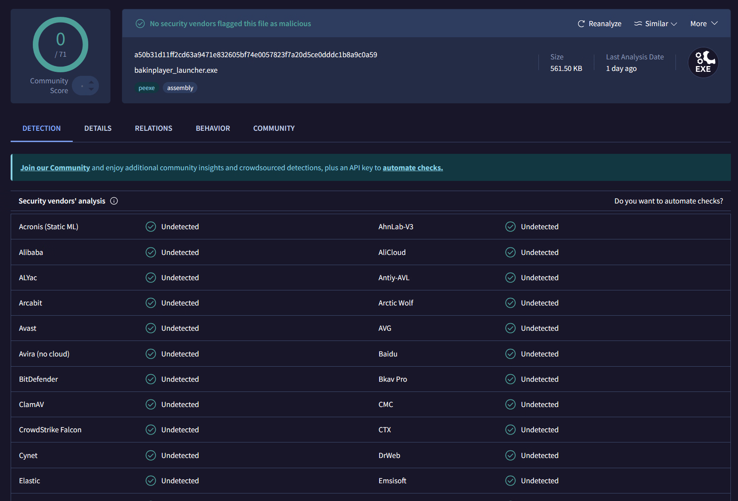Screen dimensions: 738x501
Task: Expand the More menu
Action: point(704,24)
